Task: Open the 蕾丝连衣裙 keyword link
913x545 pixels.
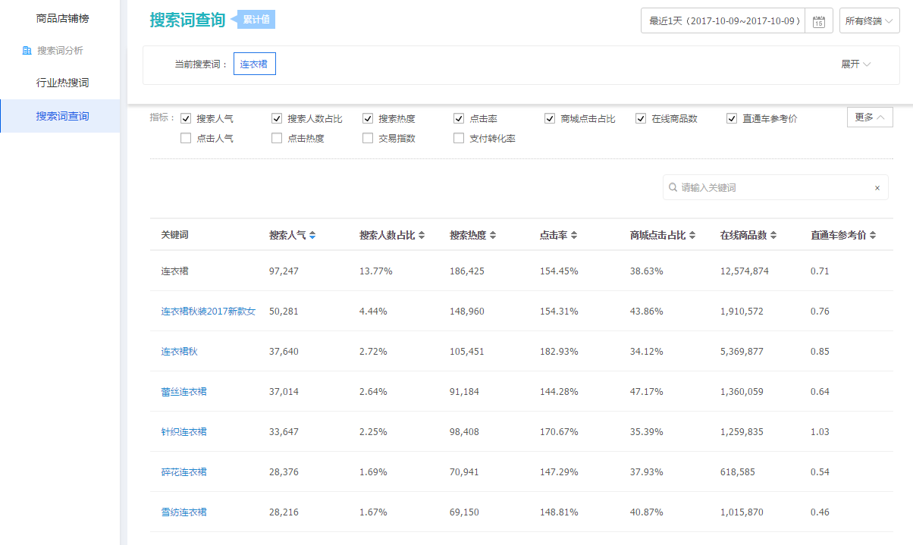Action: (184, 392)
